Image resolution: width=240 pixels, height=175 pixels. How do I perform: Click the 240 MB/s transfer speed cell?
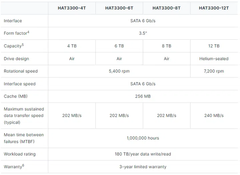[214, 116]
